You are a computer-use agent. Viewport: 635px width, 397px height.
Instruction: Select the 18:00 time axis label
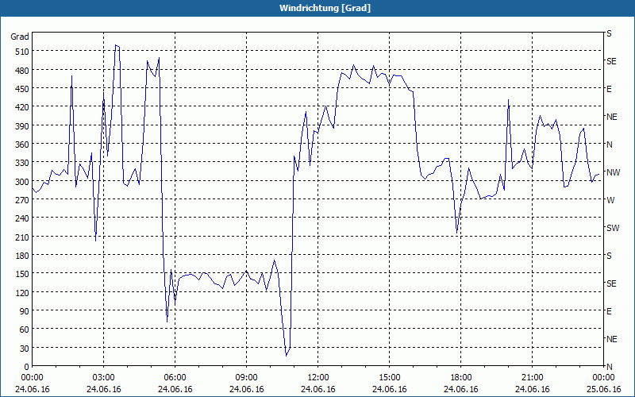click(x=461, y=378)
